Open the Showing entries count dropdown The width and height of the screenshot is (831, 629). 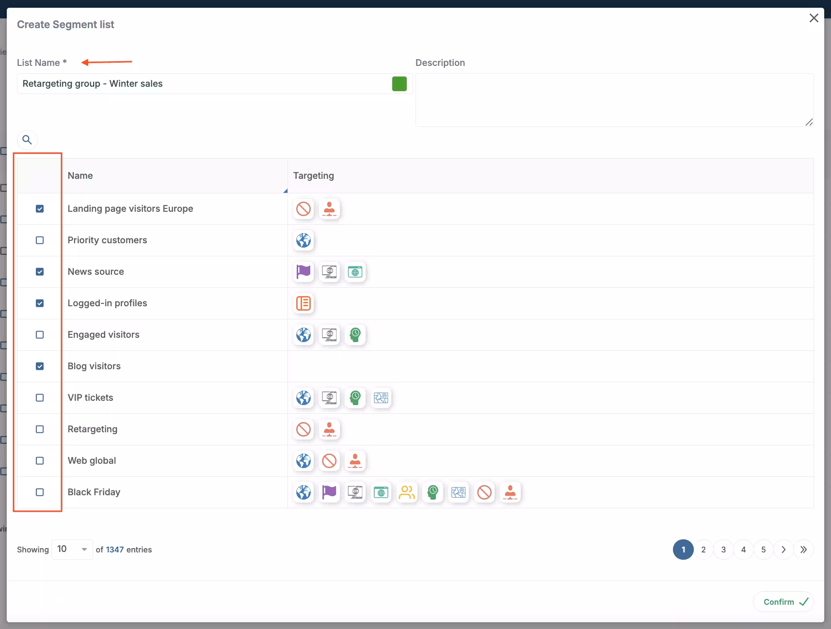(x=72, y=549)
